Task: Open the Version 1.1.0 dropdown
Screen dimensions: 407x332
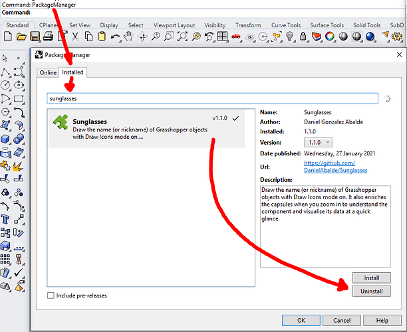Action: pos(318,142)
